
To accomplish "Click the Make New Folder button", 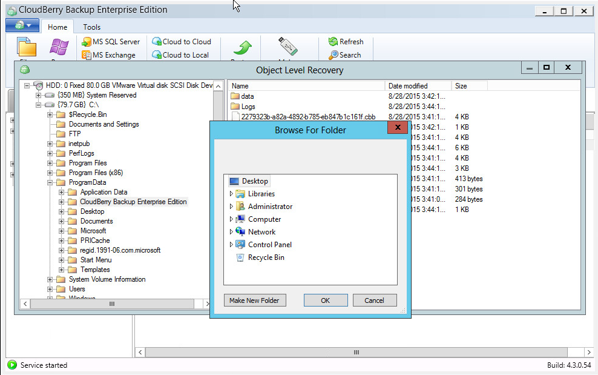I will point(255,300).
